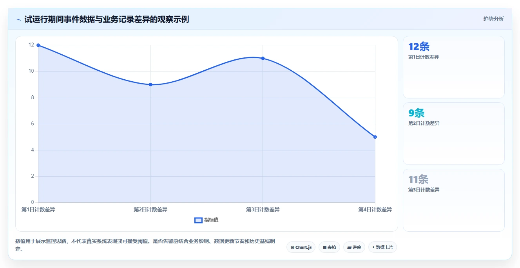Click 第1日计数差异 caption under 12条
Screen dimensions: 520x268
[x=424, y=57]
